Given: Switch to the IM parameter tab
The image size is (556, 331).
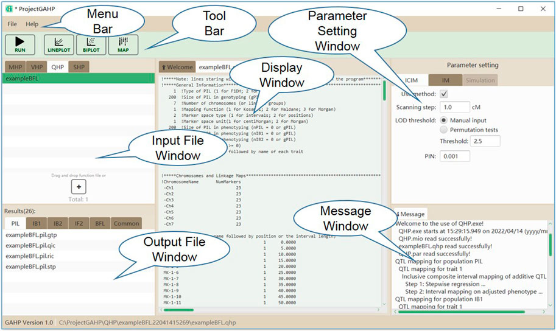Looking at the screenshot, I should (x=445, y=80).
